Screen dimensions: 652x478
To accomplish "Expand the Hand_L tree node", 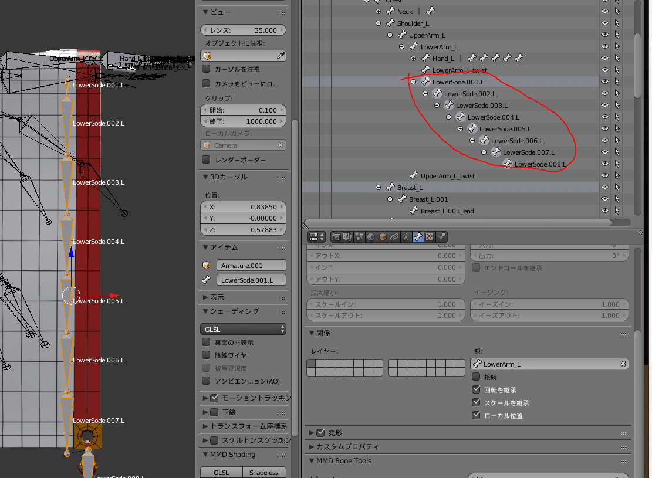I will [413, 58].
